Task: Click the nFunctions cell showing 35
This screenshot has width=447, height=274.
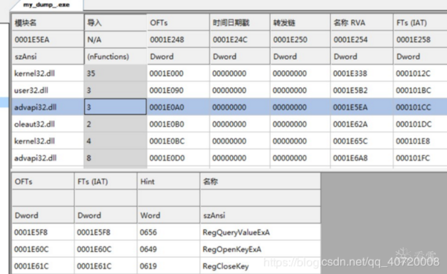Action: (x=116, y=73)
